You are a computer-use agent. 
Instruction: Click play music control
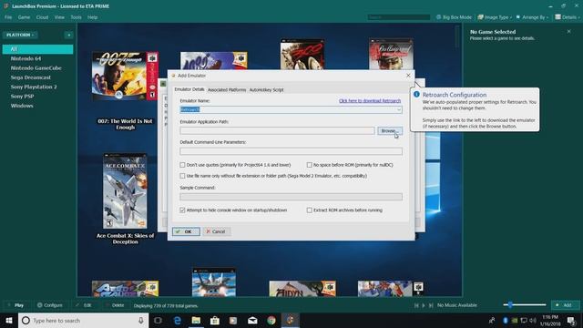[x=424, y=305]
